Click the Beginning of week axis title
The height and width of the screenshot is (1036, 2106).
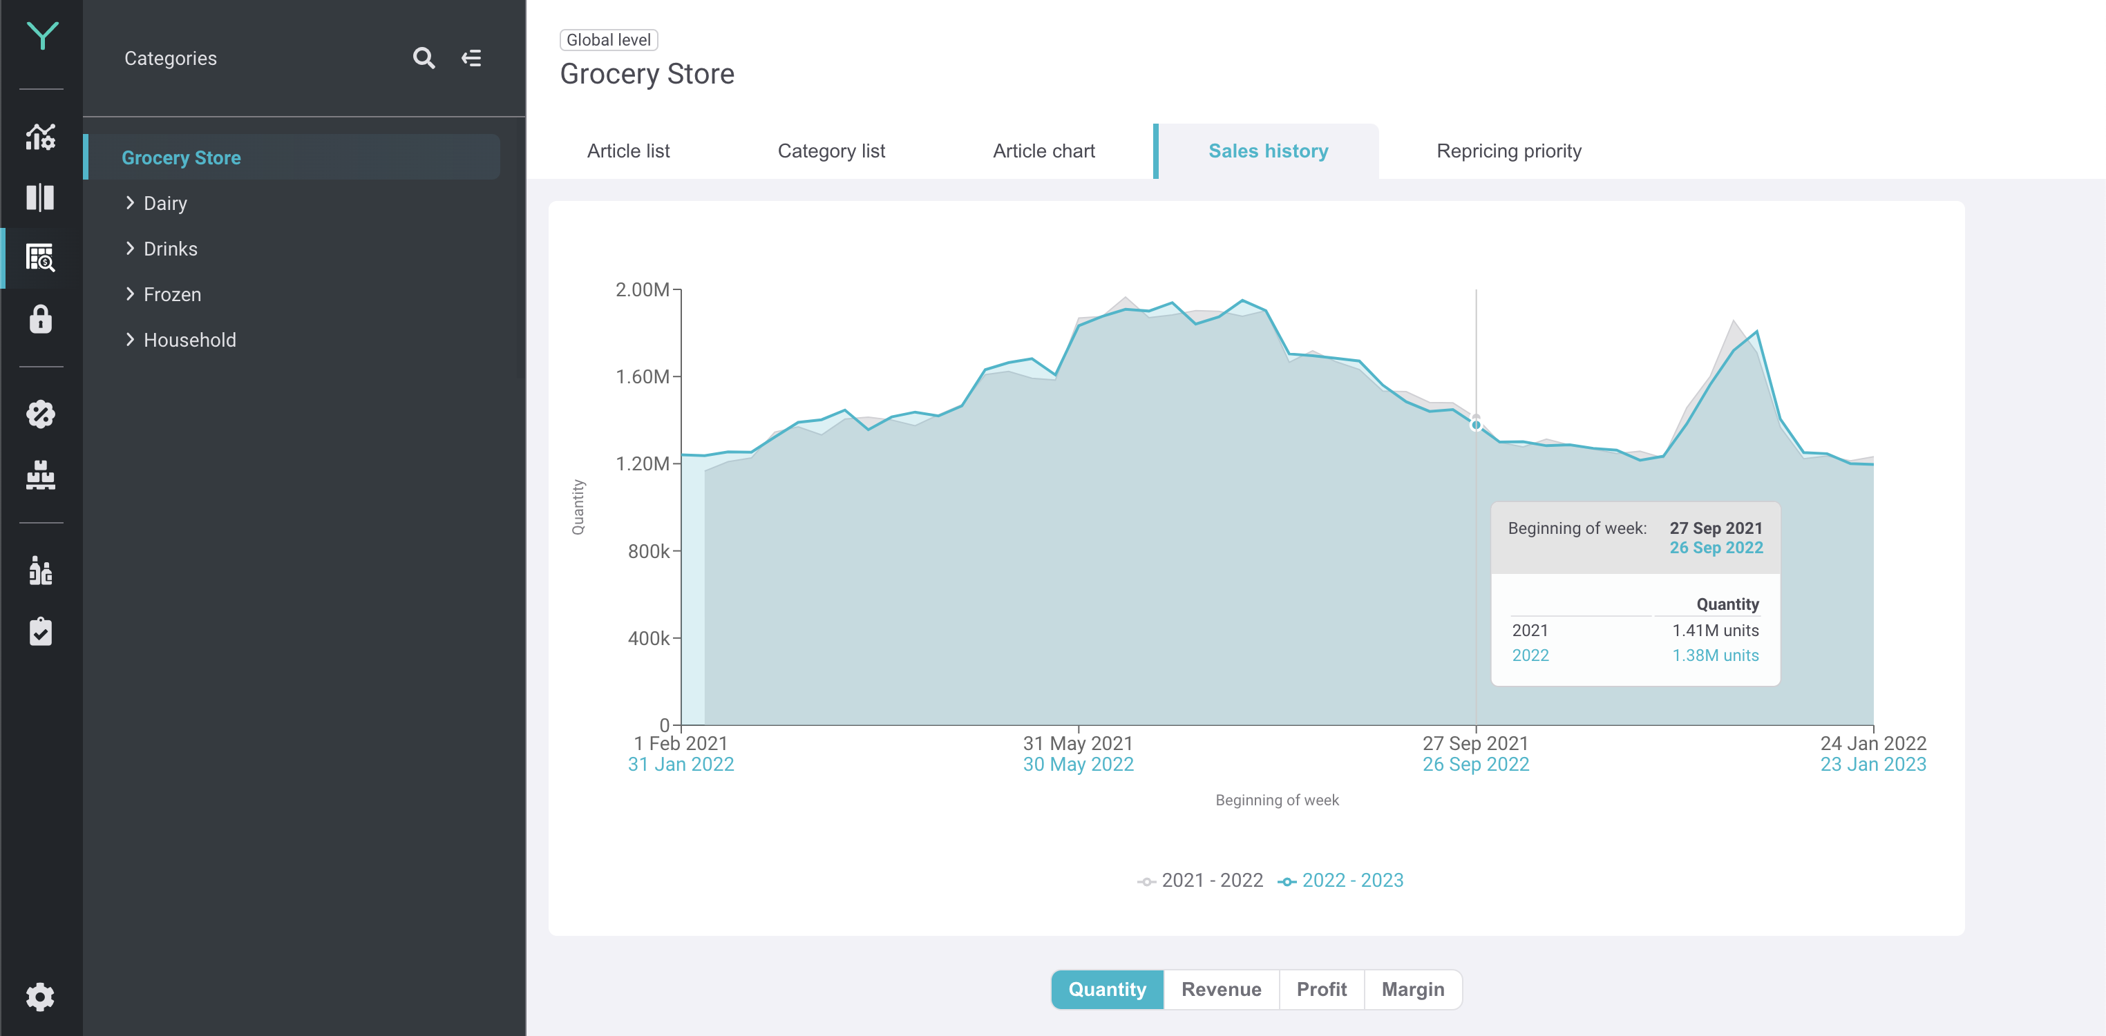1277,800
